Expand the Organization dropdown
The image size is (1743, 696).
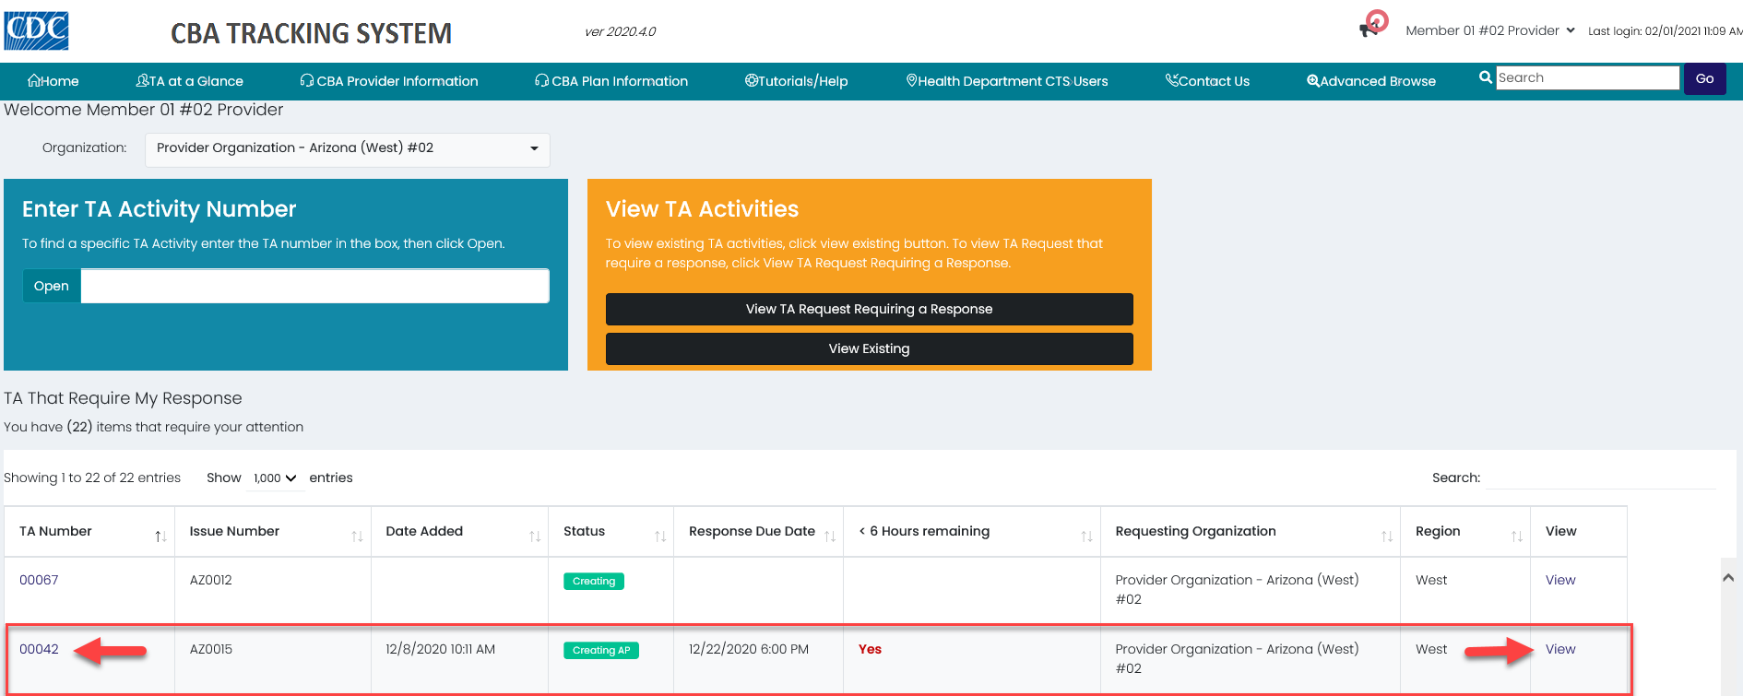tap(347, 149)
